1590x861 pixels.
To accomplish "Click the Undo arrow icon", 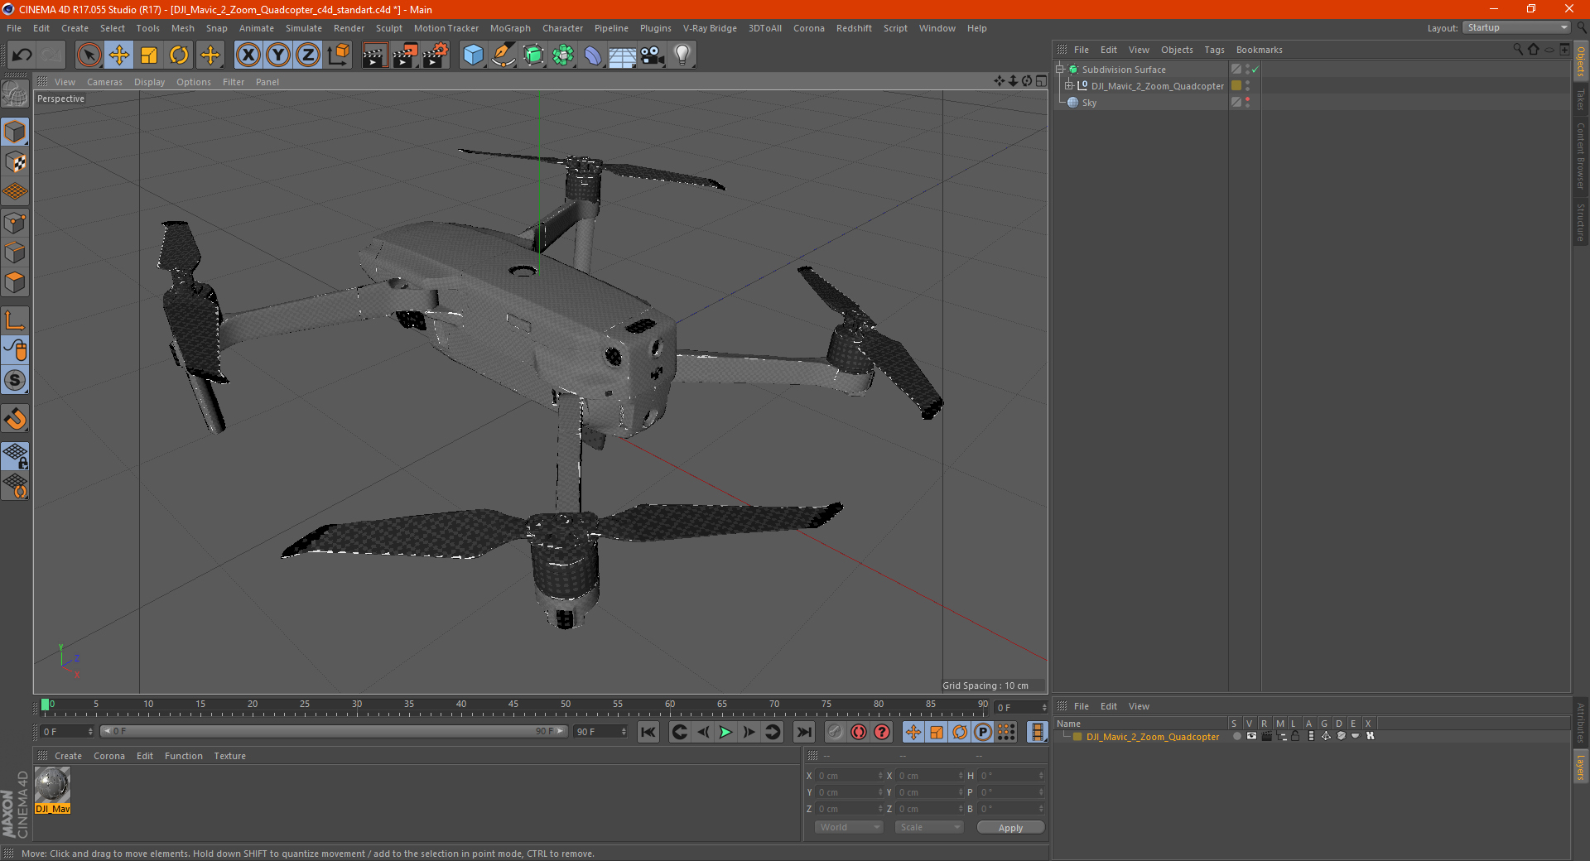I will tap(22, 55).
